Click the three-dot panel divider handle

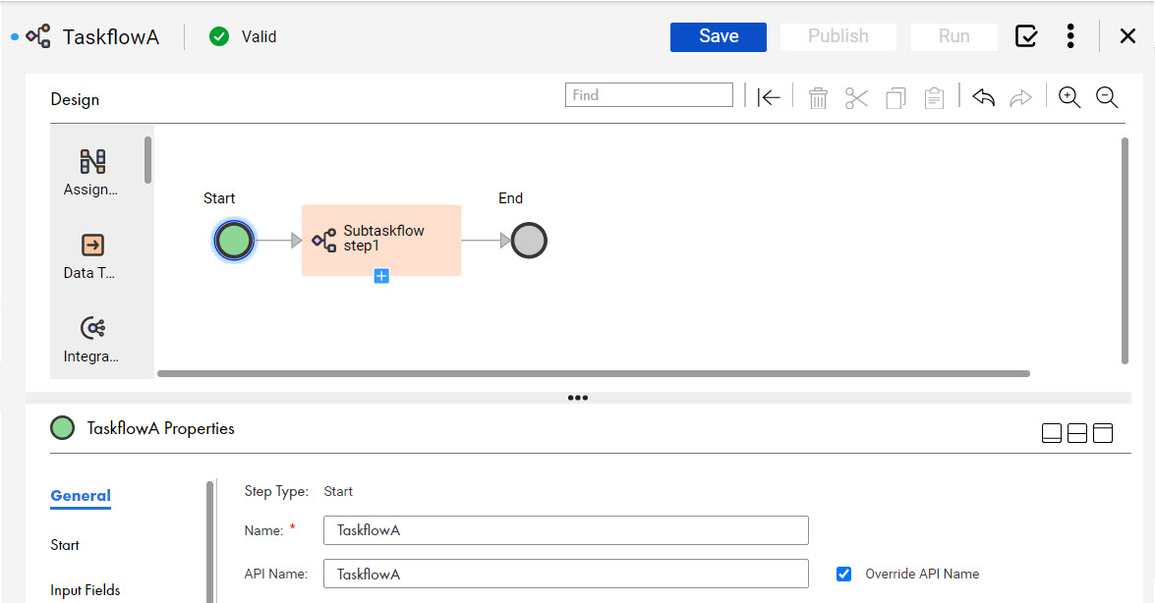coord(578,398)
